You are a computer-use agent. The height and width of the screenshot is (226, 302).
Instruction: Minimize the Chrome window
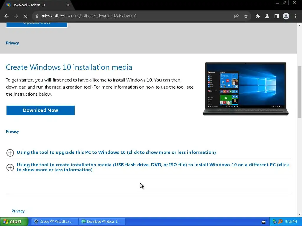pyautogui.click(x=277, y=3)
